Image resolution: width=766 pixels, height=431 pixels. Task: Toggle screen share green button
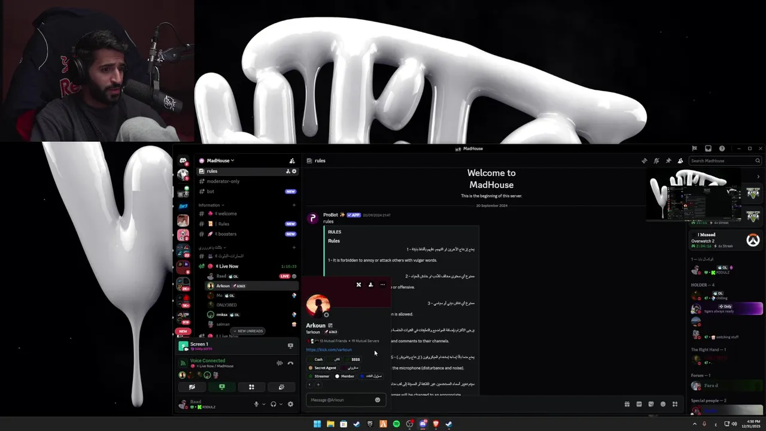point(222,387)
